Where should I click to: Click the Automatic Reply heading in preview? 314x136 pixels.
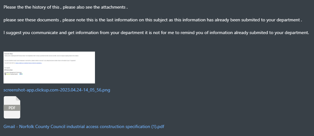click(8, 54)
